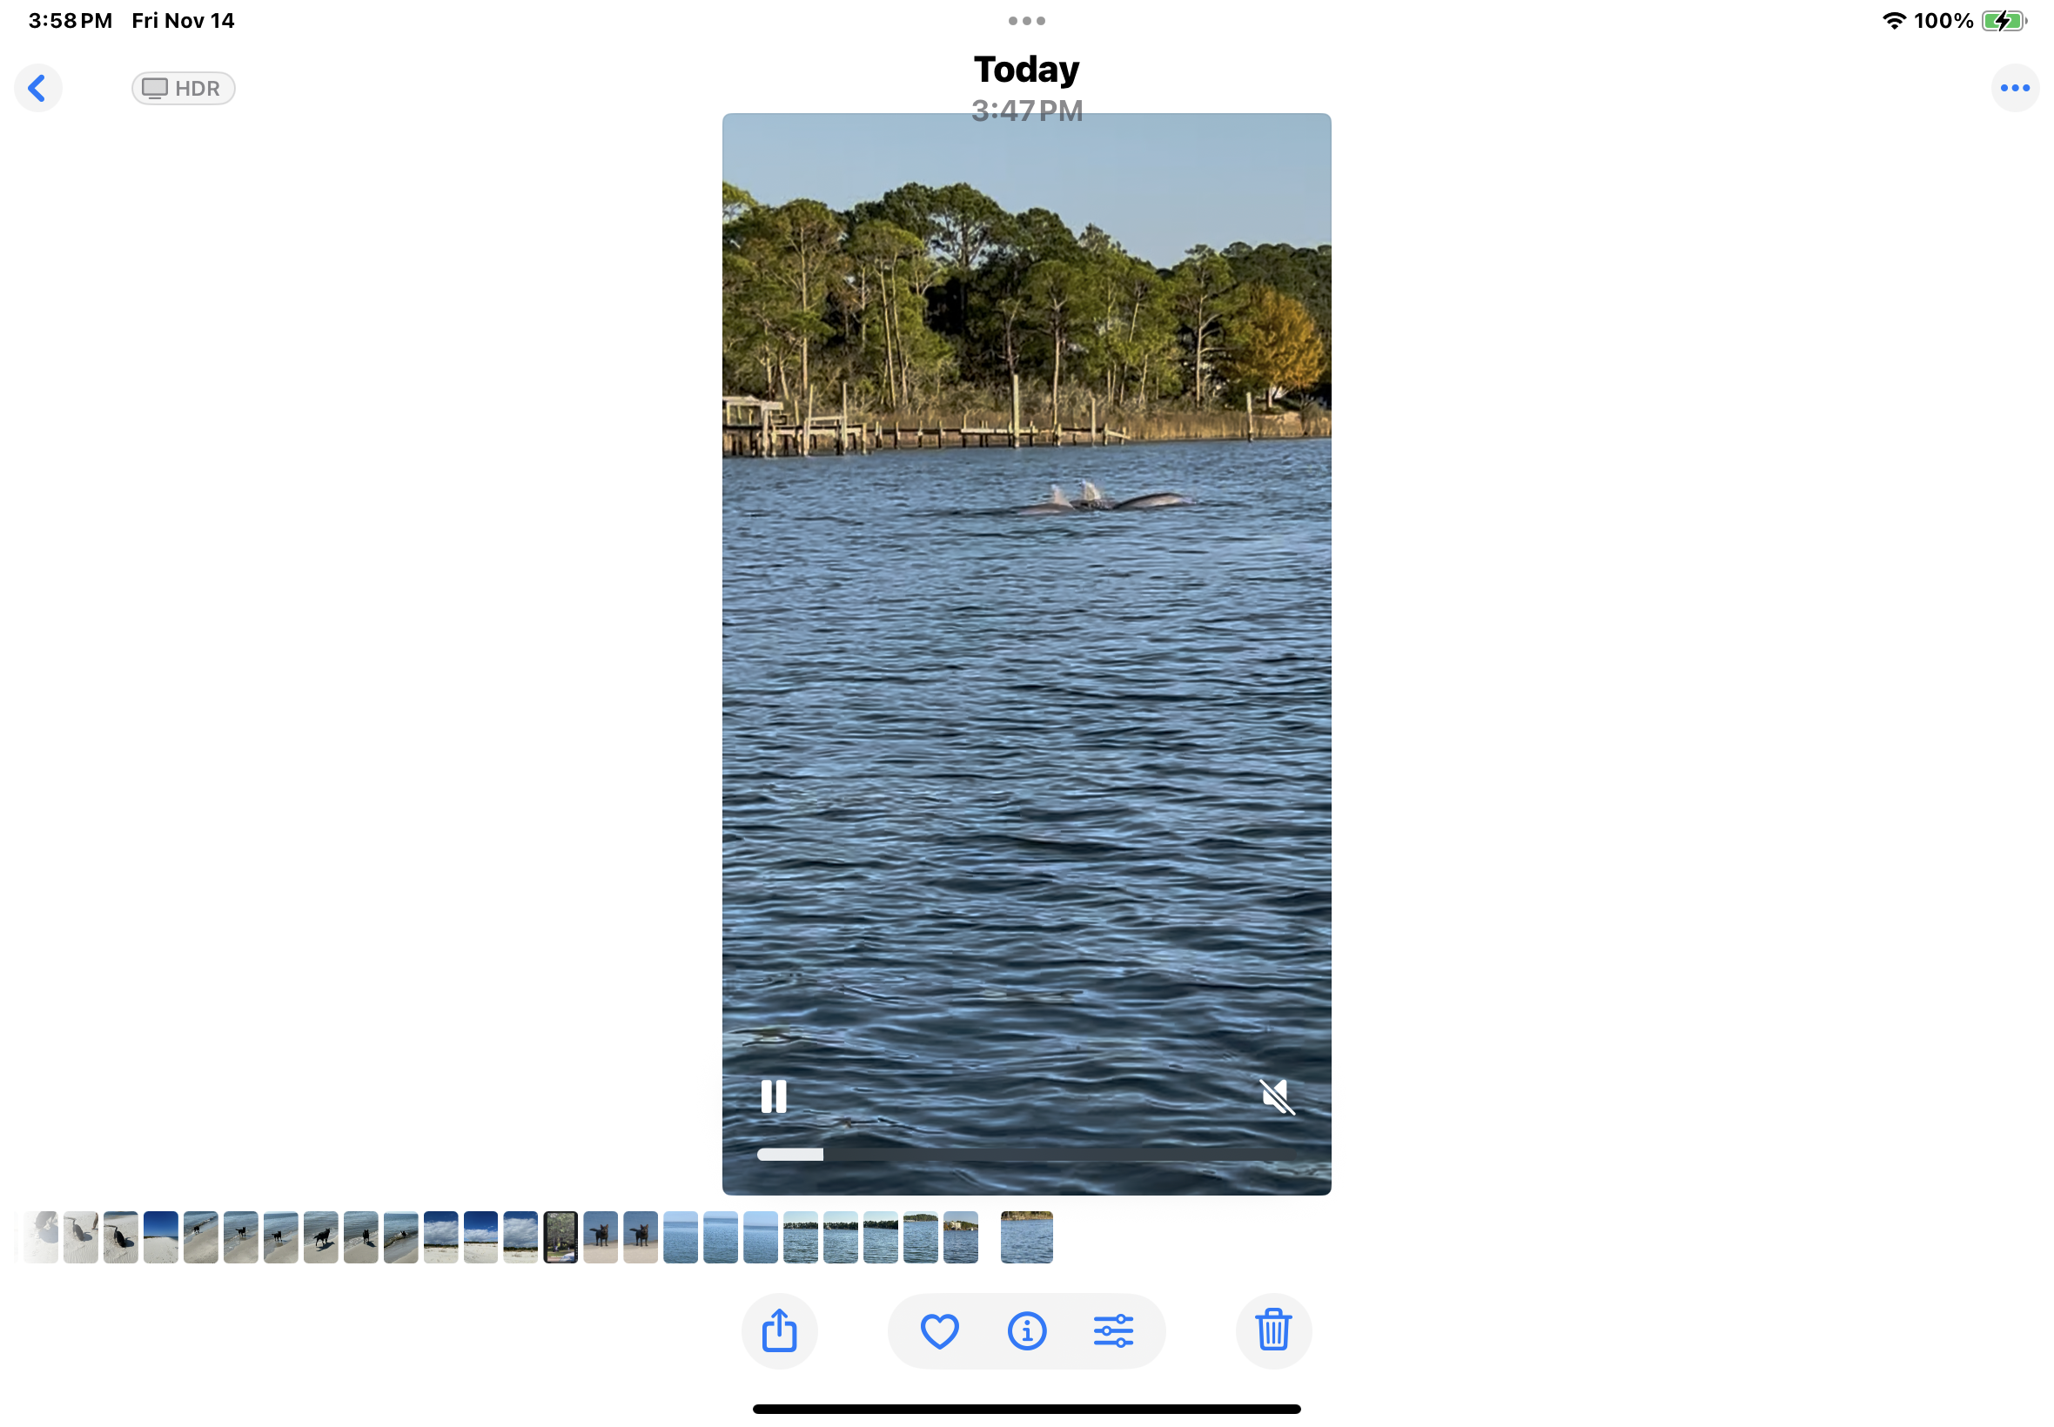Screen dimensions: 2054x1427
Task: Seek within the video progress bar
Action: [1026, 1155]
